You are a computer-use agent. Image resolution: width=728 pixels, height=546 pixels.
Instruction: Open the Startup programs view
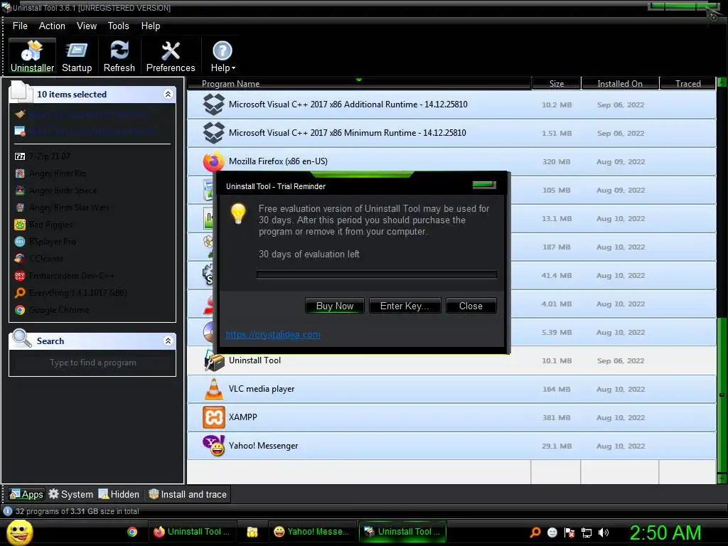point(77,55)
